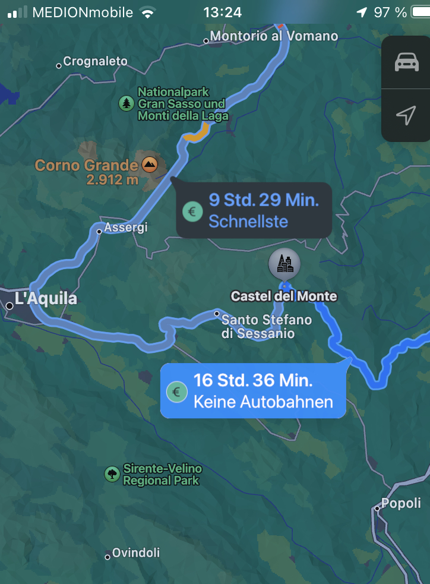
Task: Tap the Castel del Monte city pin
Action: point(284,264)
